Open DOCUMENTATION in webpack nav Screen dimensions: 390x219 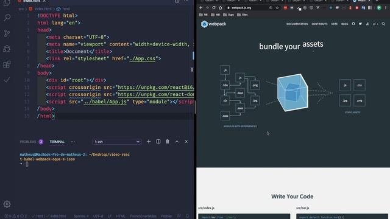tap(297, 24)
